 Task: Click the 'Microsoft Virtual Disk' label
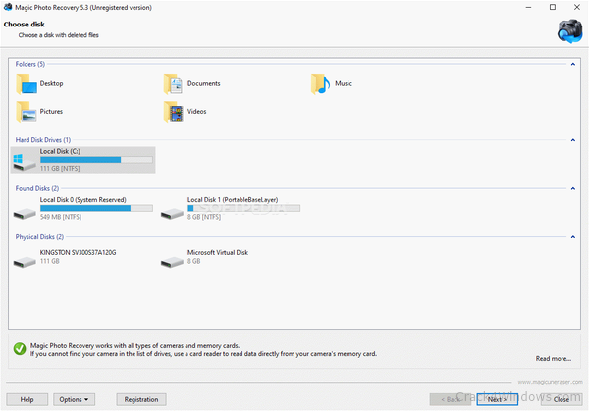coord(218,253)
